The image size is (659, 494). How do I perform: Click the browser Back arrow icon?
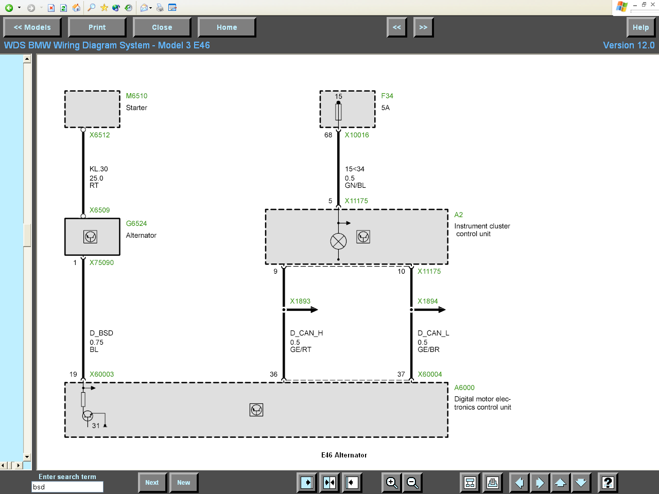[9, 8]
